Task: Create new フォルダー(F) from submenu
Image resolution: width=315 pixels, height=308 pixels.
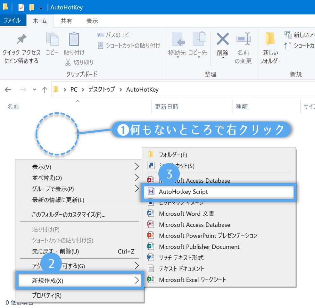Action: [x=219, y=155]
